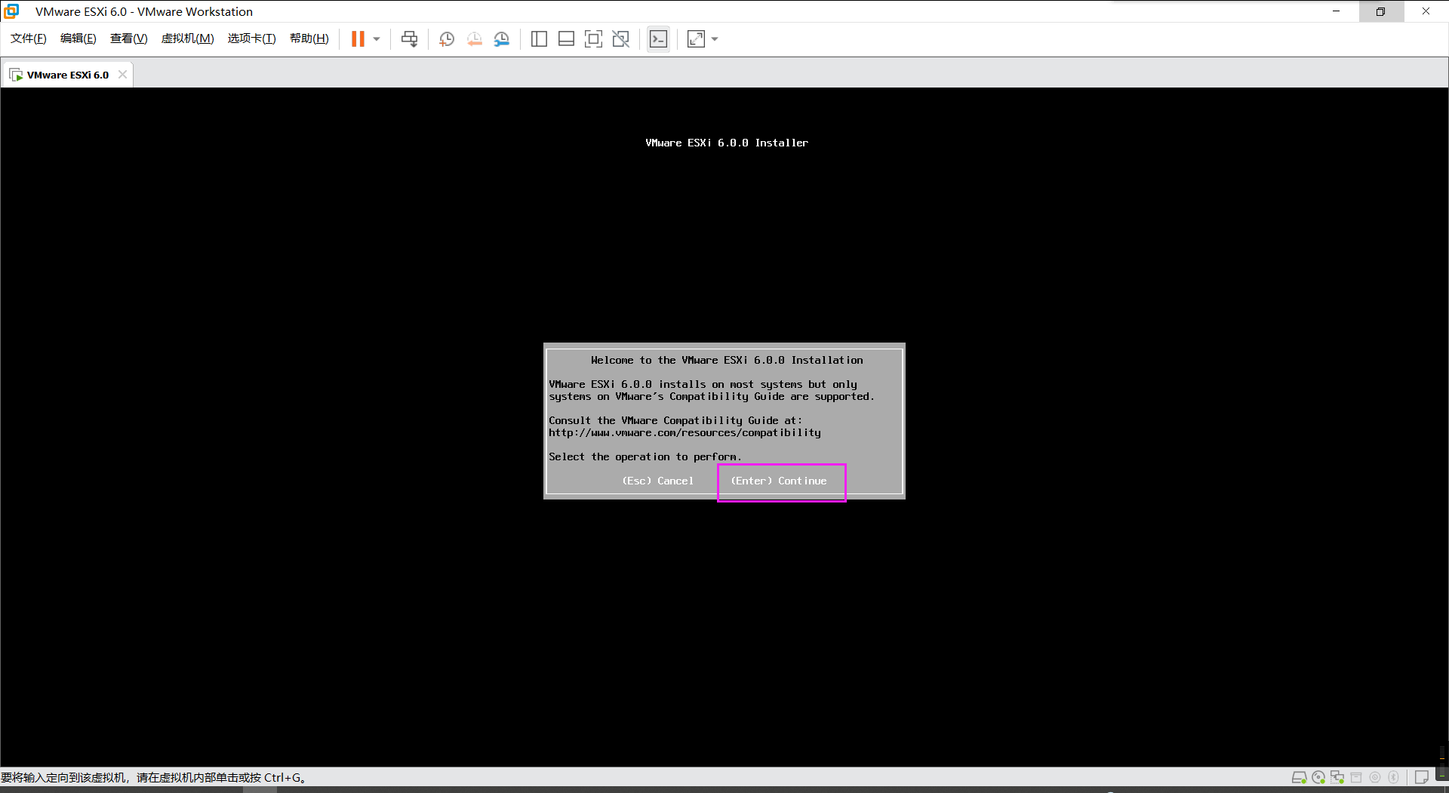Open the 选项卡(T) menu
Screen dimensions: 1449x793
coord(252,38)
